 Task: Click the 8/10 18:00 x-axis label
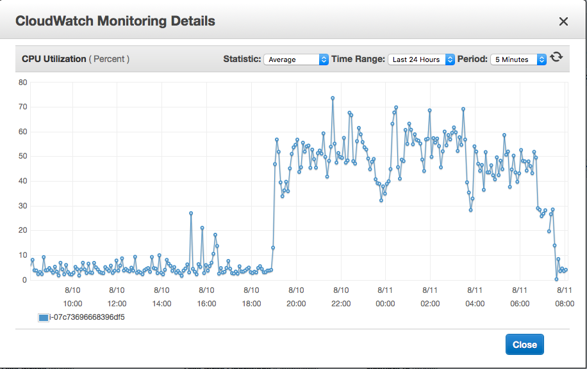252,297
